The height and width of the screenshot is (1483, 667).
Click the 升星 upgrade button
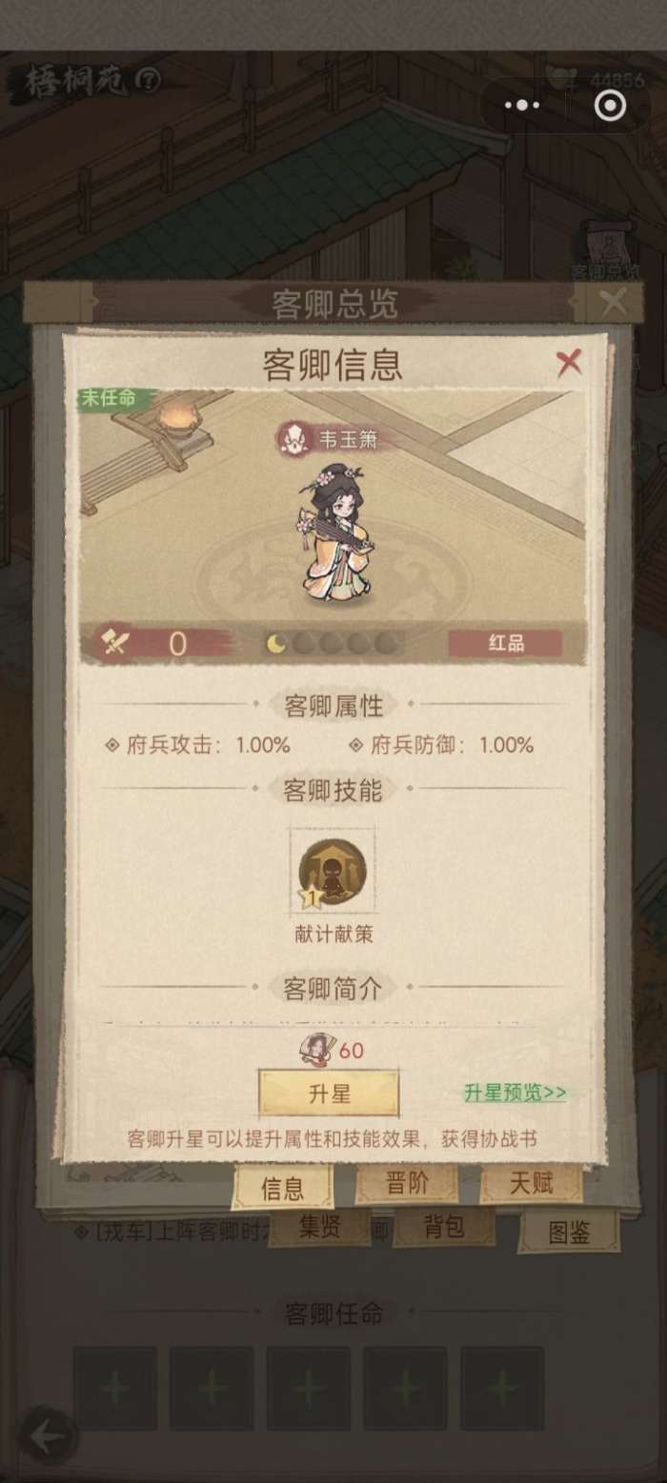click(329, 1093)
